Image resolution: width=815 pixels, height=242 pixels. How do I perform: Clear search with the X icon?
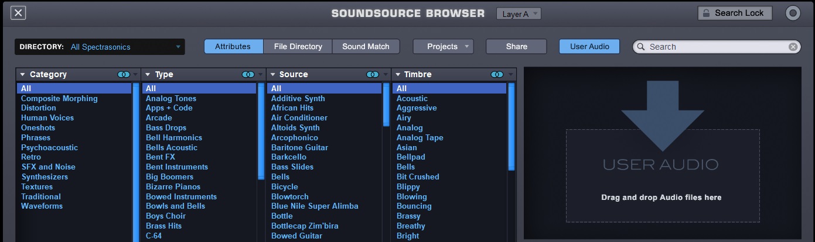pos(793,47)
